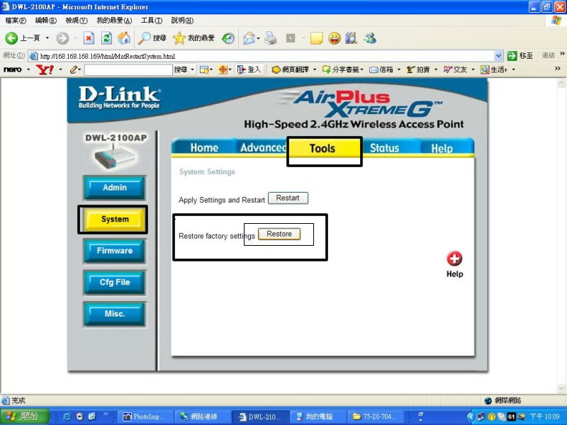Open the Favorites star icon

click(179, 38)
